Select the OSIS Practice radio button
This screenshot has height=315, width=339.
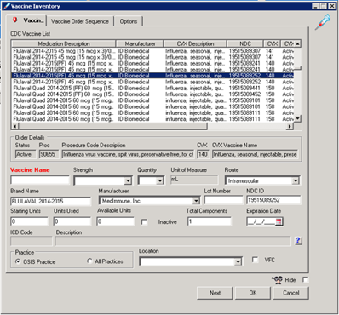pyautogui.click(x=18, y=261)
